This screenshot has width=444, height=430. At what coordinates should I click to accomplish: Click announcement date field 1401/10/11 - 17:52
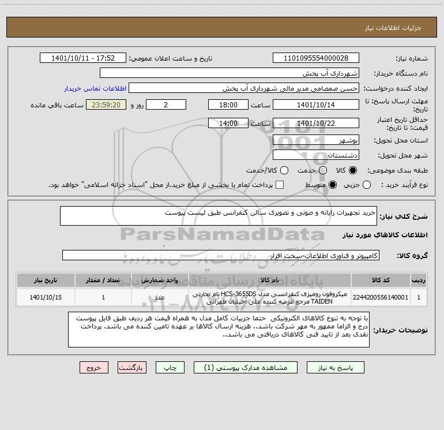tap(82, 58)
